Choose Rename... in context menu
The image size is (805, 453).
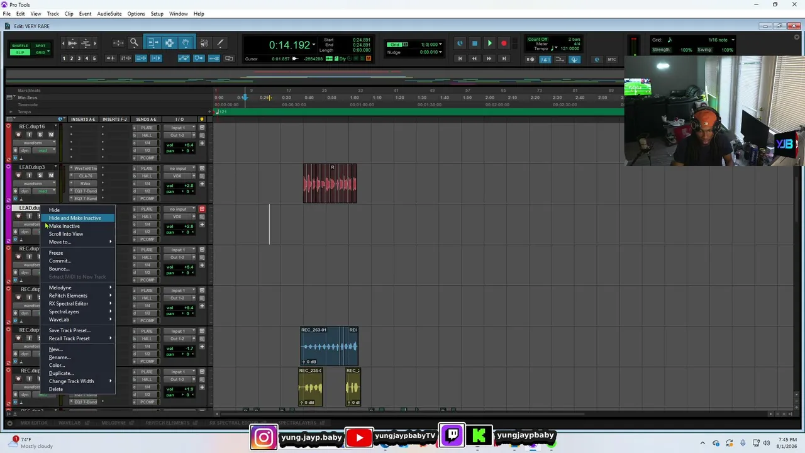pos(78,357)
